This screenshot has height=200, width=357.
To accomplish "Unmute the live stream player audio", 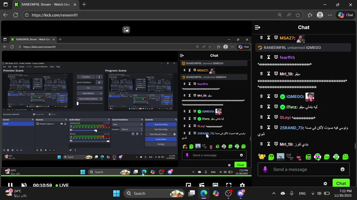I will pyautogui.click(x=24, y=185).
